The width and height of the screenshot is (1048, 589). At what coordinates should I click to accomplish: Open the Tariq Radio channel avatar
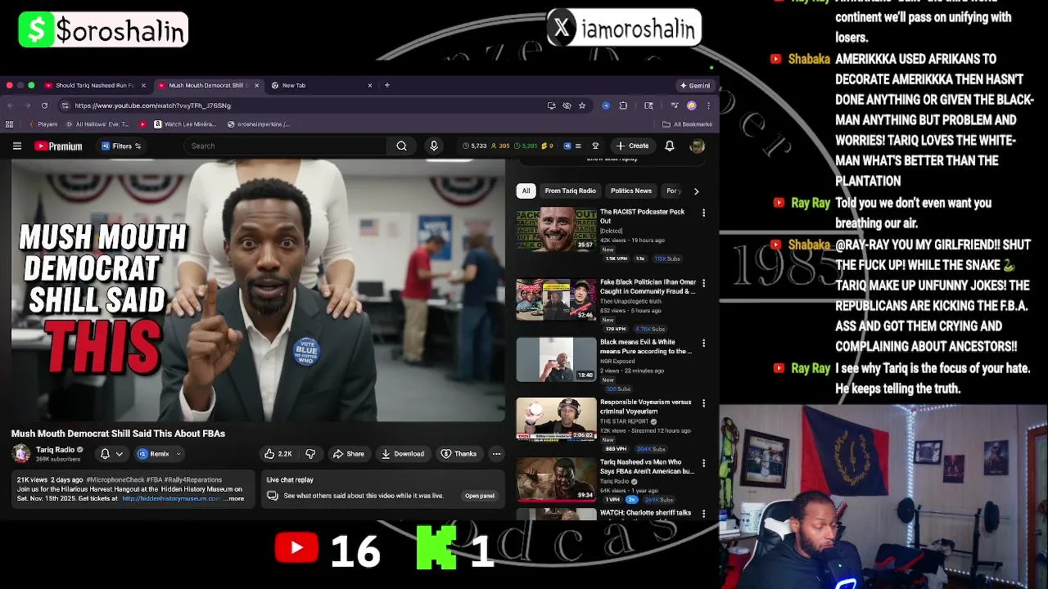[x=21, y=453]
